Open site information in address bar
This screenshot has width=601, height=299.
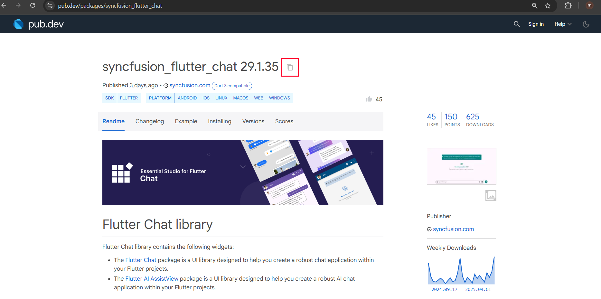50,6
